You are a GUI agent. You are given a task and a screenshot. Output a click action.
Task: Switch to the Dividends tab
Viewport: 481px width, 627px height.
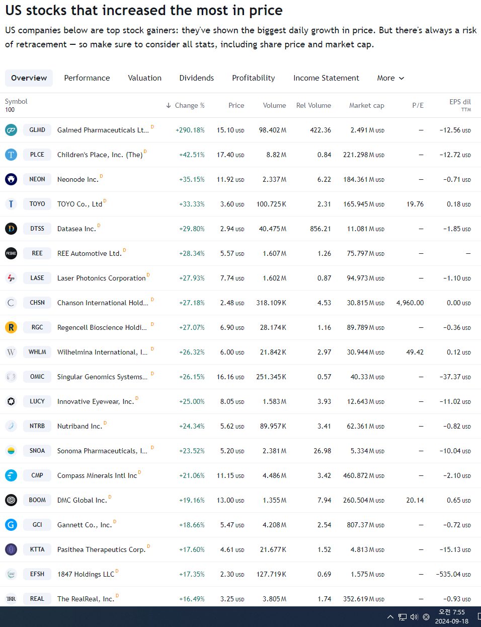[197, 78]
